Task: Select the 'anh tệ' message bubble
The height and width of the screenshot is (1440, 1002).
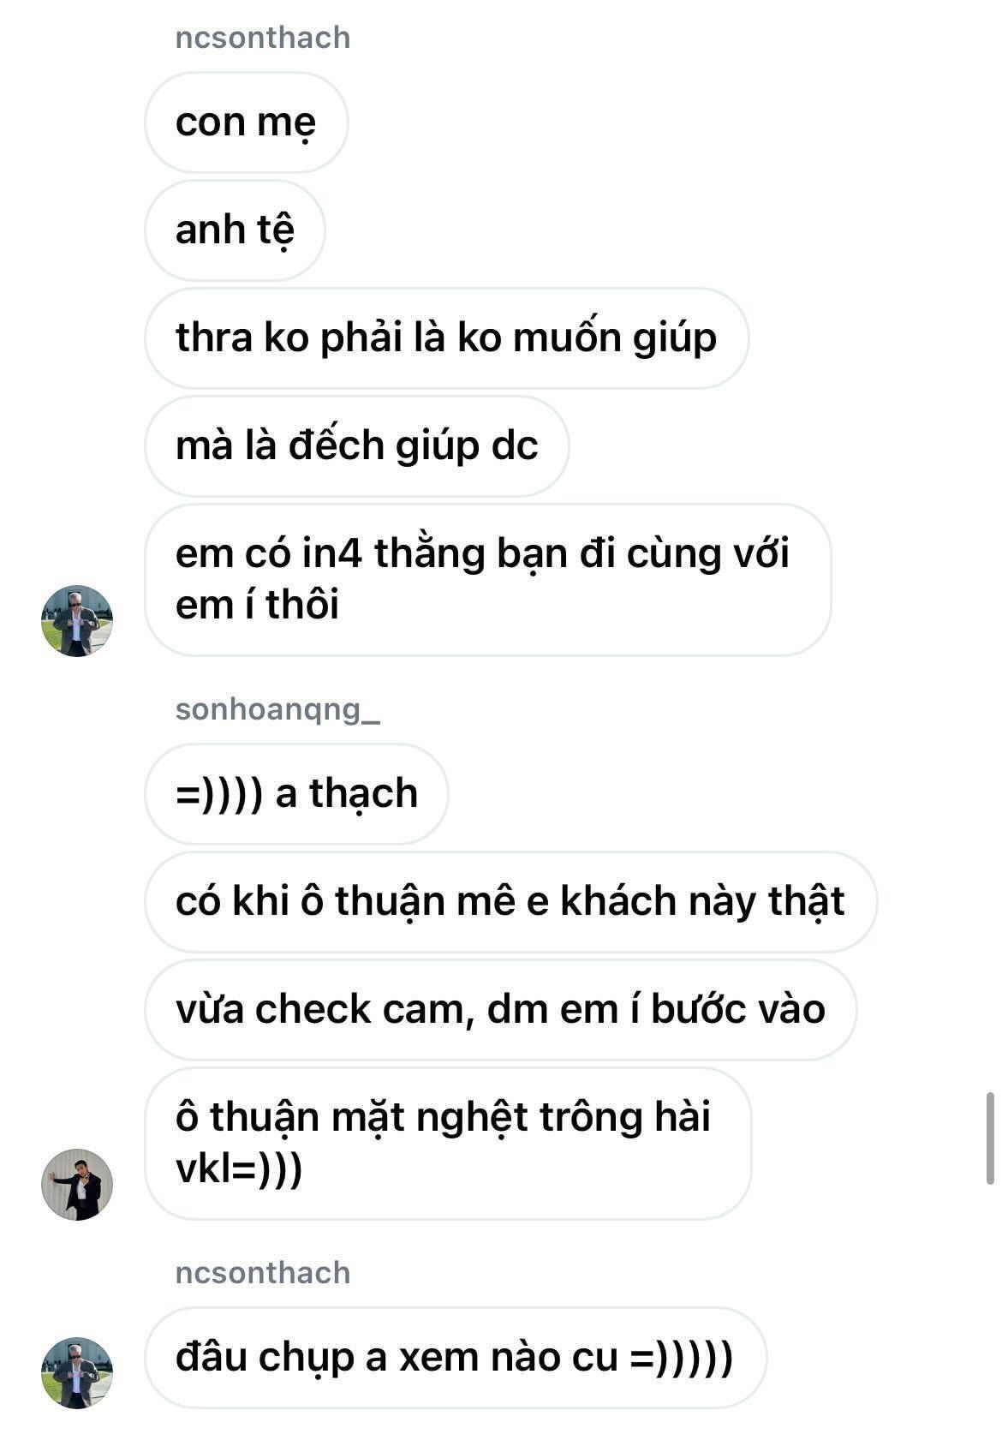Action: tap(236, 230)
